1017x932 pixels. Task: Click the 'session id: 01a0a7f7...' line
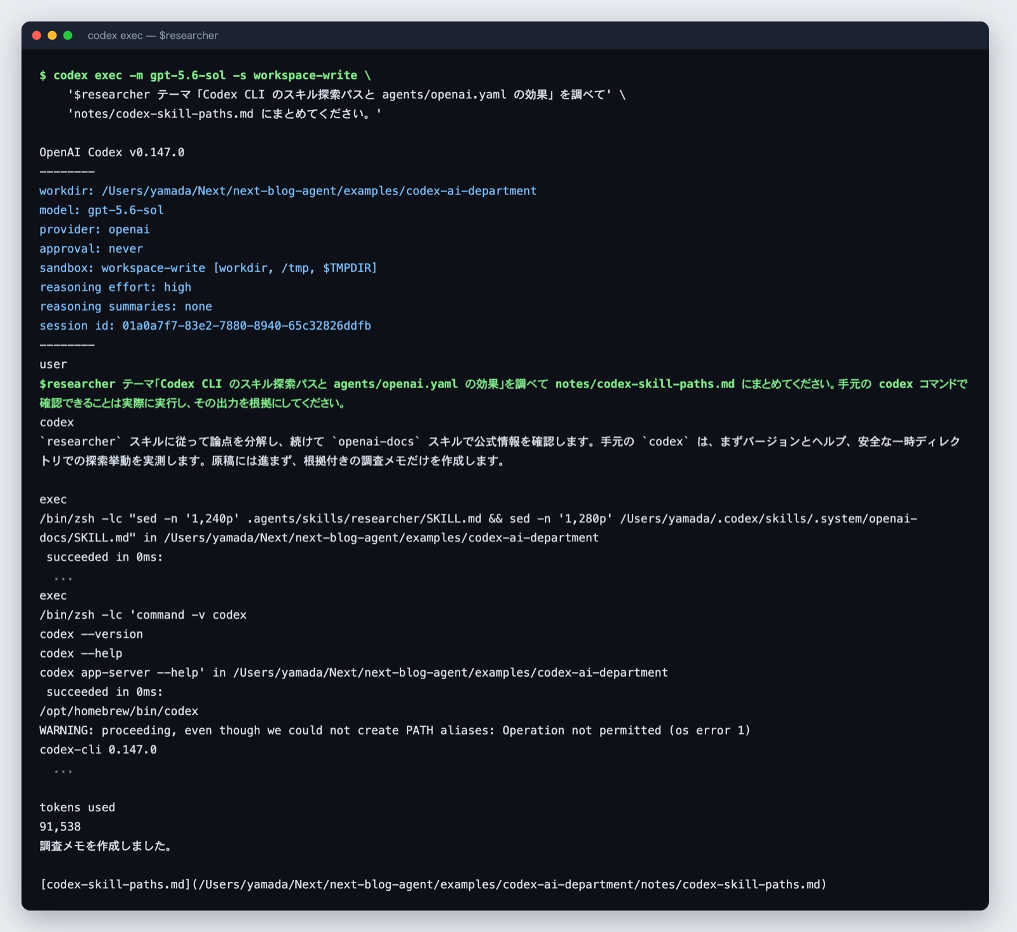(x=205, y=326)
